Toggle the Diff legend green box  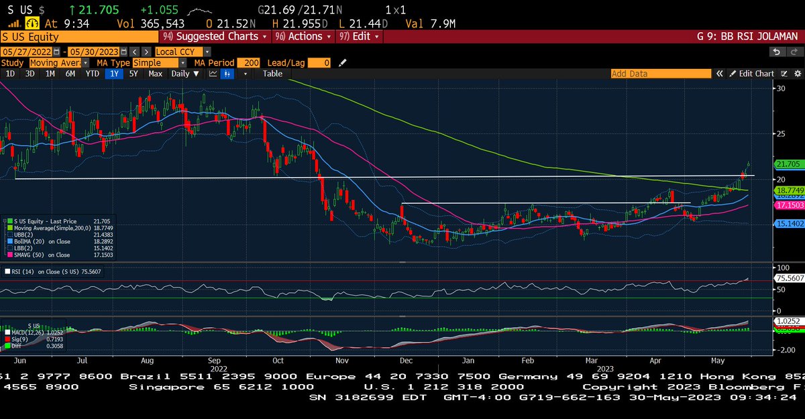[x=7, y=345]
